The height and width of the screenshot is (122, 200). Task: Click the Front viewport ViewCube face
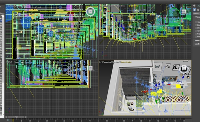click(x=184, y=12)
